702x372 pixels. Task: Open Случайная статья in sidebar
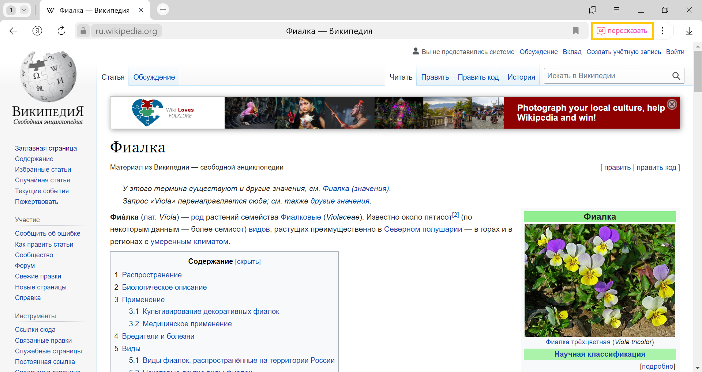[x=42, y=180]
